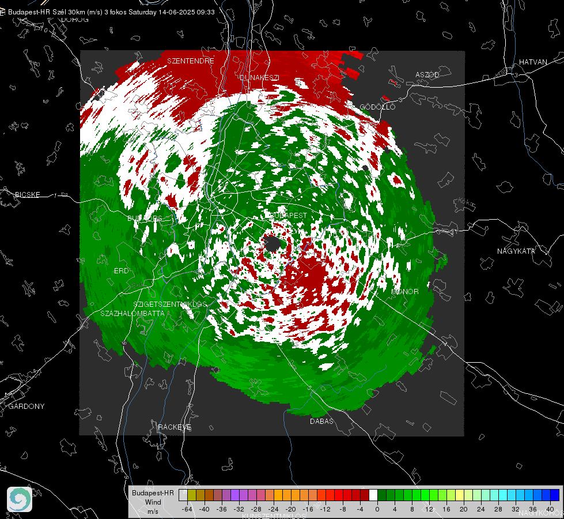Select the BICSKE town label
The width and height of the screenshot is (564, 519).
(x=28, y=194)
